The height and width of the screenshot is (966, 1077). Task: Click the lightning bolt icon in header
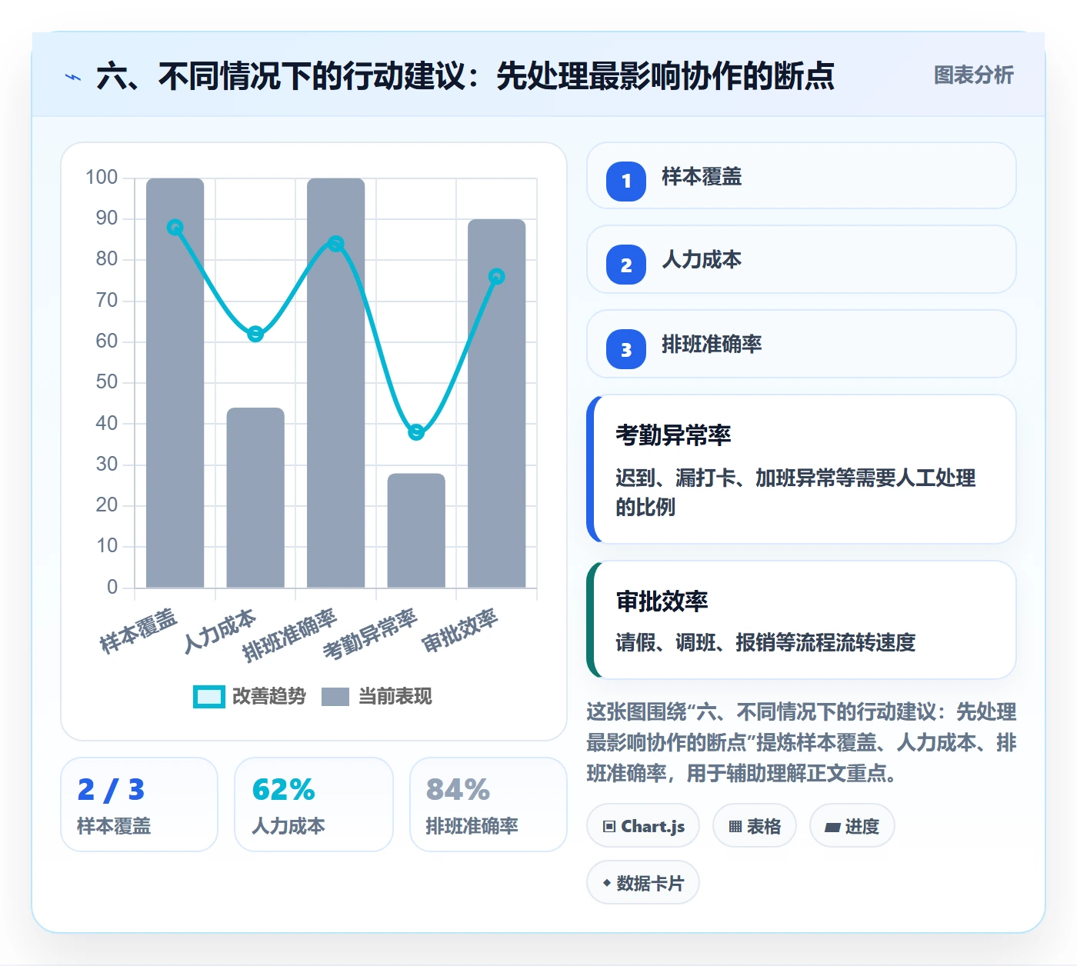pos(73,77)
